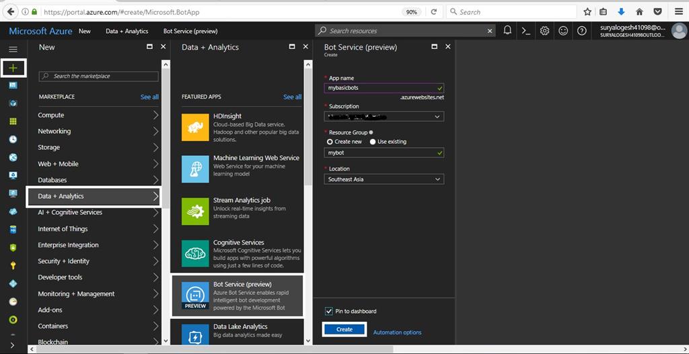
Task: Click the cube resource groups sidebar icon
Action: (x=13, y=103)
